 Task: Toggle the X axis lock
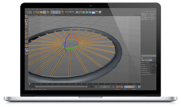point(52,12)
